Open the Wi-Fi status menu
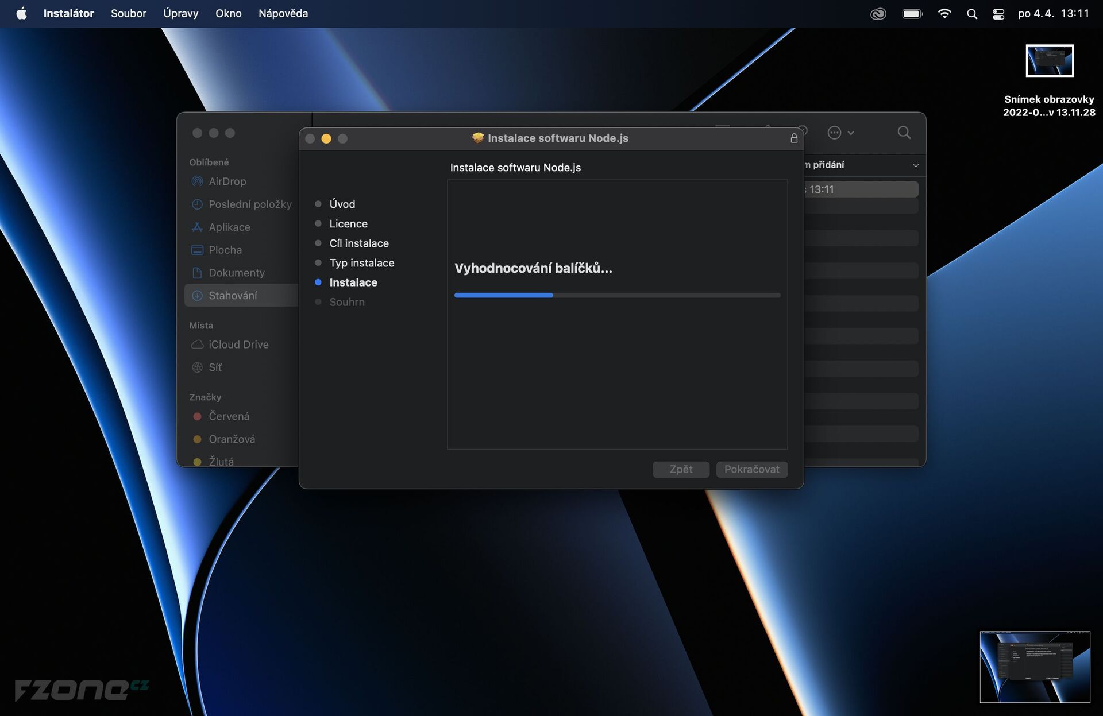Viewport: 1103px width, 716px height. (x=944, y=13)
